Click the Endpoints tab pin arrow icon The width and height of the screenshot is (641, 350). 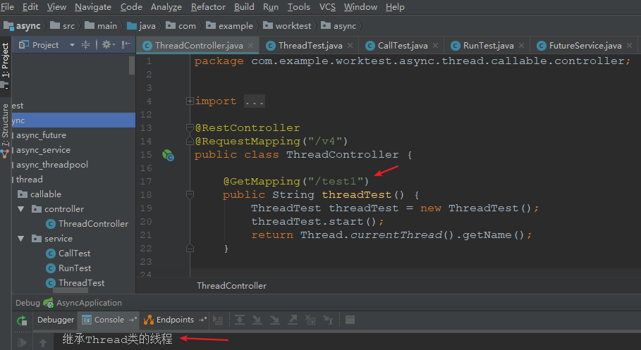(202, 320)
